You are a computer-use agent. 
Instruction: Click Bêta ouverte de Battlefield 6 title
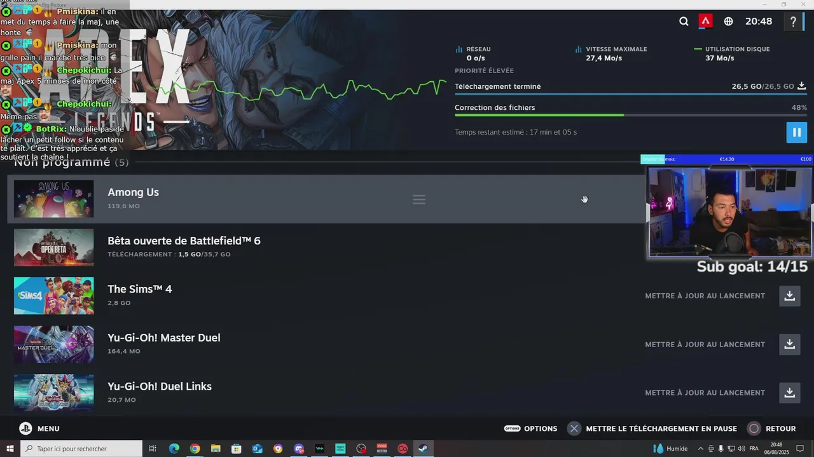coord(184,241)
